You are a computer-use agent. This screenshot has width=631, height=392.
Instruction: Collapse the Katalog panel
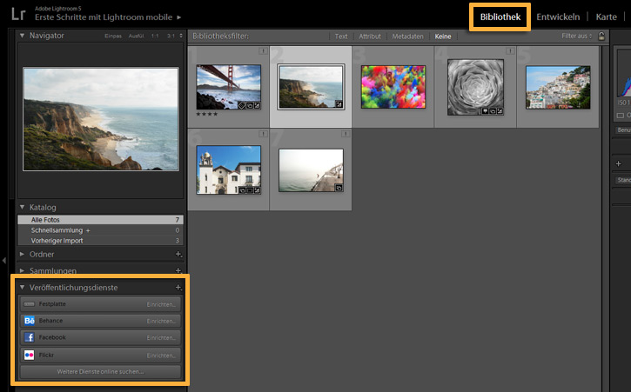(22, 207)
